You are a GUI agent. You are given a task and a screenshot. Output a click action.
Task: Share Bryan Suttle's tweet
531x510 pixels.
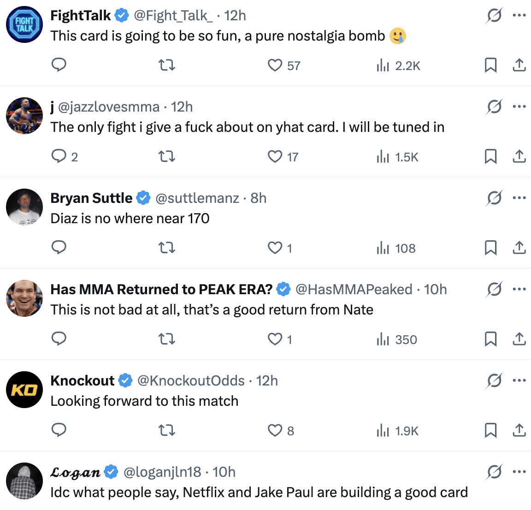[x=519, y=248]
